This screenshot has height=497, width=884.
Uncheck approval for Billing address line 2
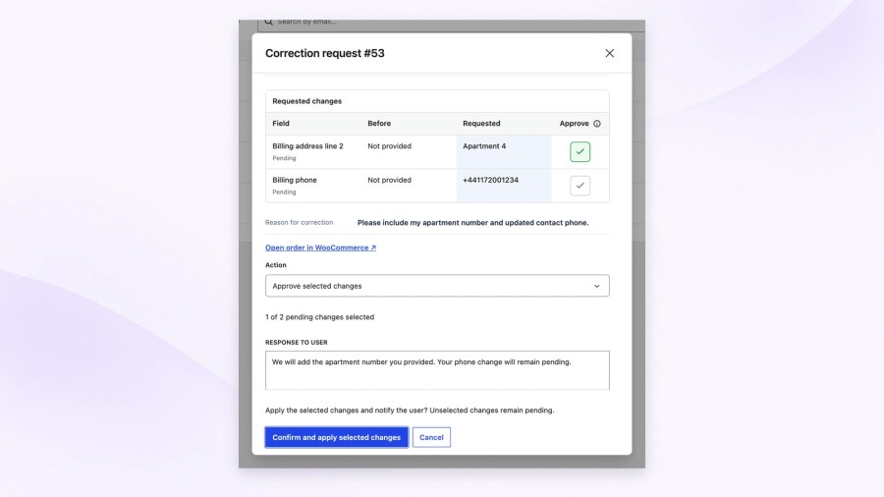click(580, 151)
